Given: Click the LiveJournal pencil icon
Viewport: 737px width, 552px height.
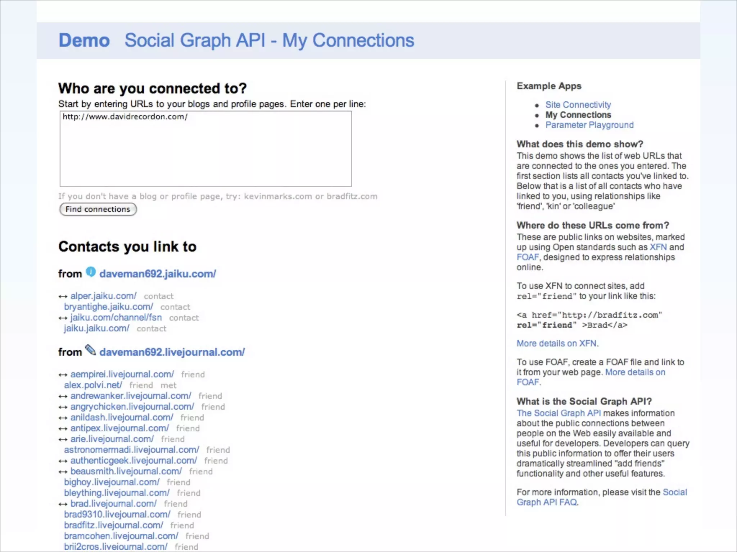Looking at the screenshot, I should (x=90, y=350).
